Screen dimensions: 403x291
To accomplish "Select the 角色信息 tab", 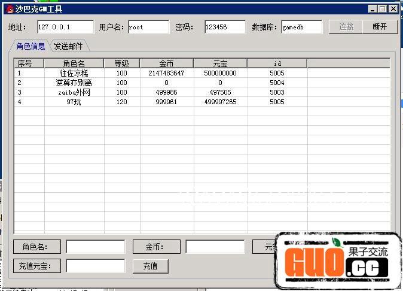I will pyautogui.click(x=30, y=46).
